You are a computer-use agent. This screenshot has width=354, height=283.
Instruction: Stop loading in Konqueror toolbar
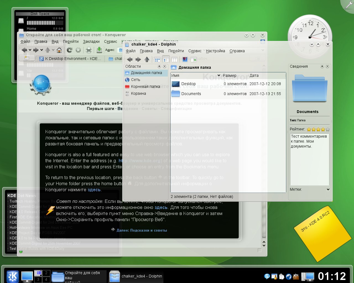(78, 50)
